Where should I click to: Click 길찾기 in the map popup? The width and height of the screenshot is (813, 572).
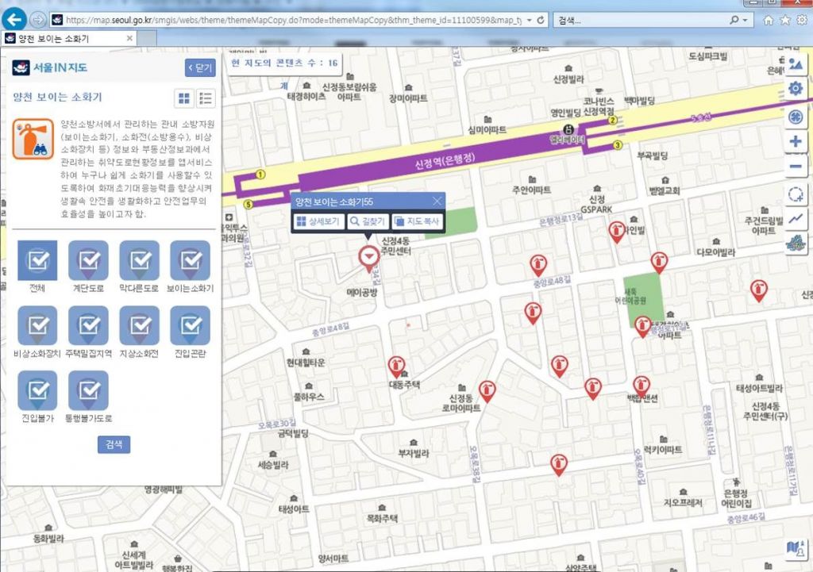(367, 222)
